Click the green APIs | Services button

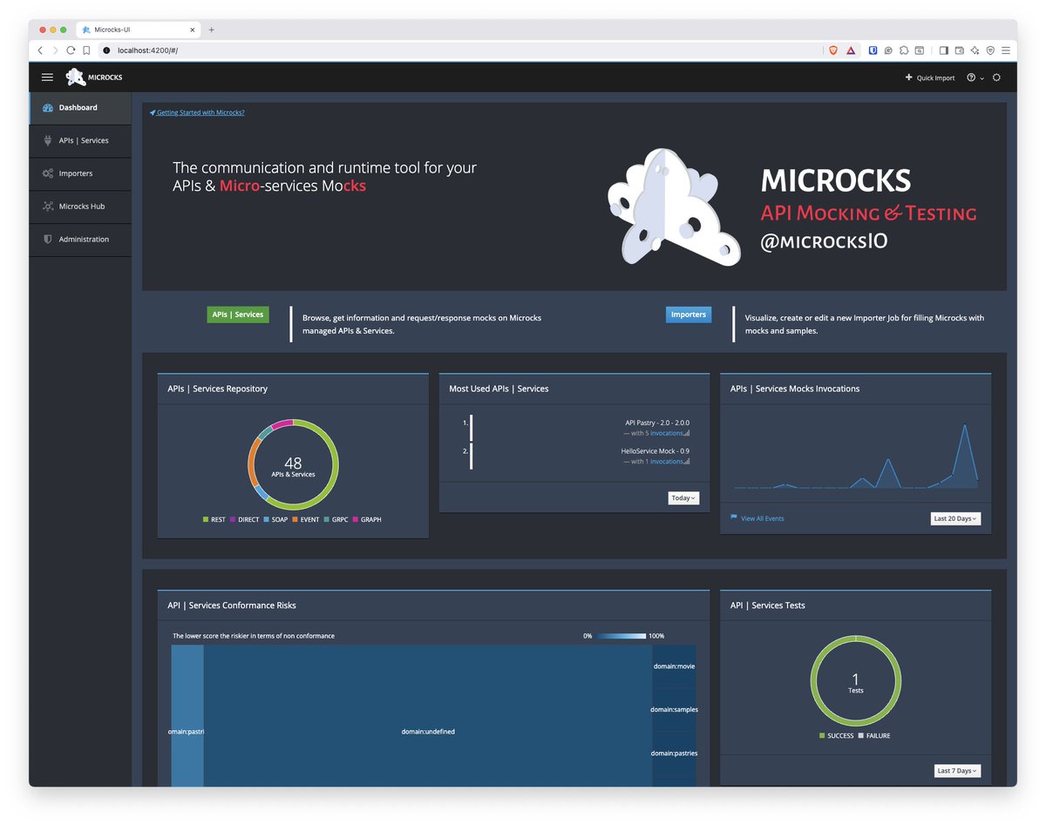pos(238,314)
